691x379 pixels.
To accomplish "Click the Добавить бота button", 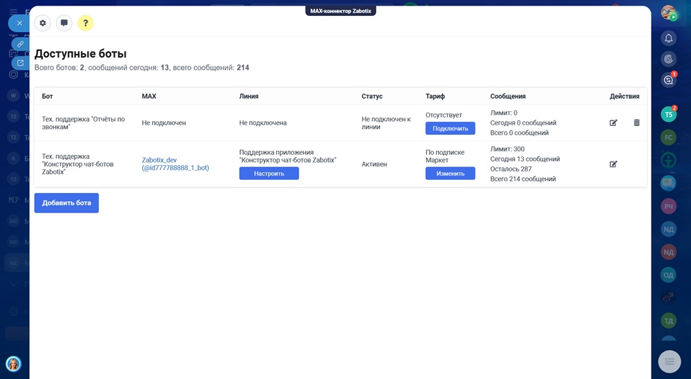I will tap(66, 203).
